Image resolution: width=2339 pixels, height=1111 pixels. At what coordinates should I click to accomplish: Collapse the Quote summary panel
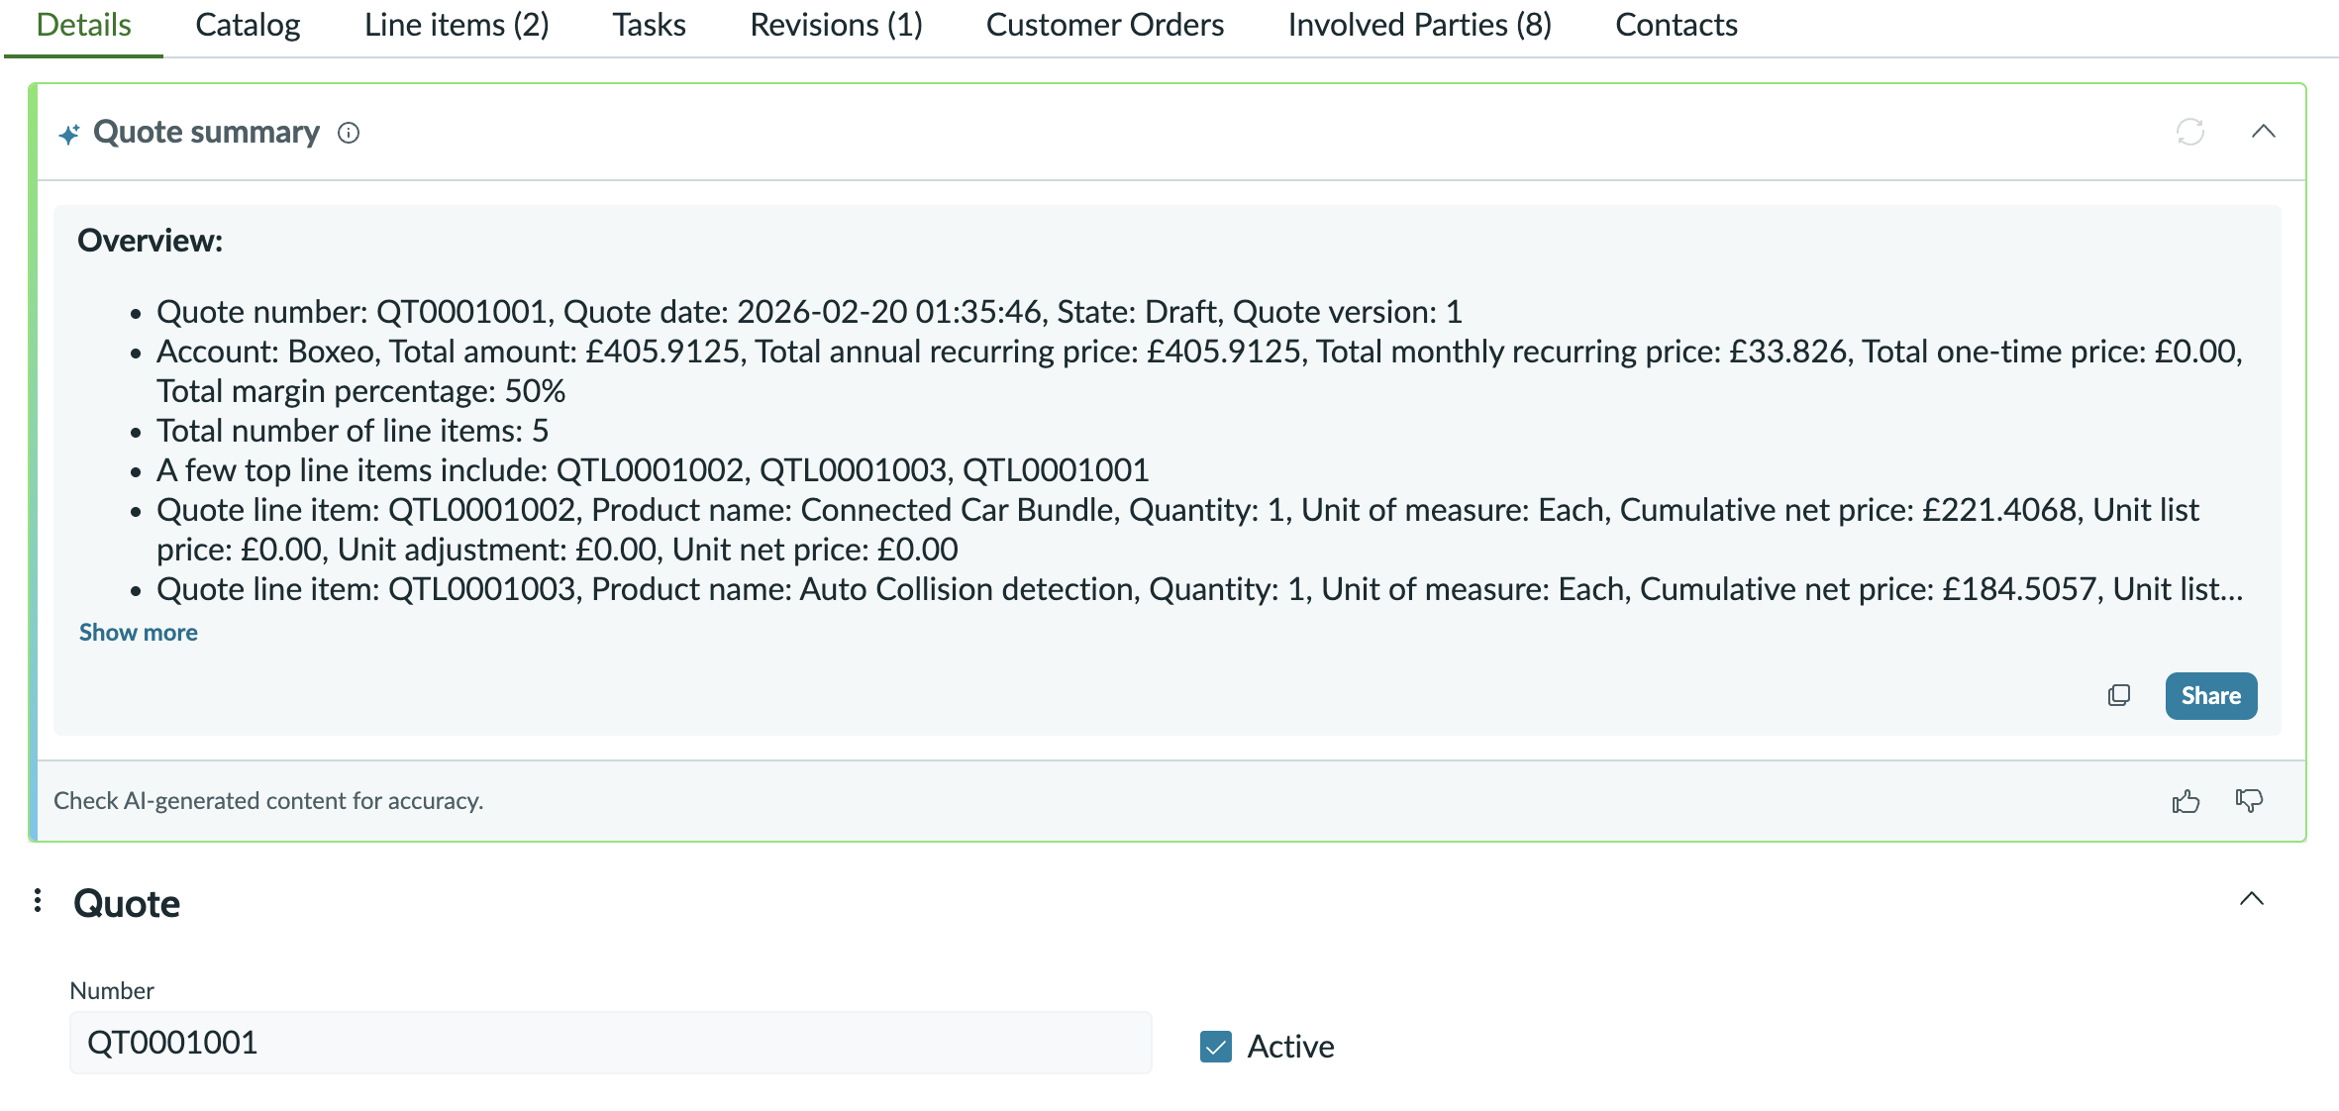pos(2263,131)
